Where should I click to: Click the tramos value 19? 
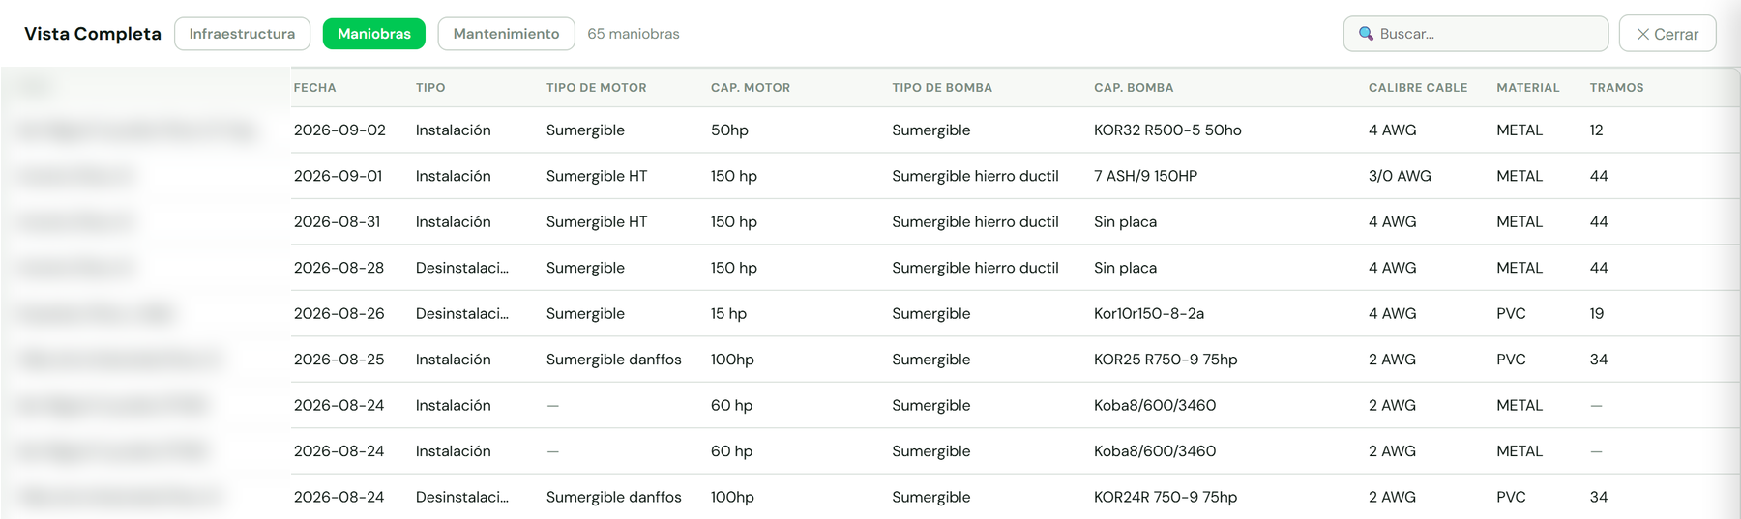coord(1597,314)
